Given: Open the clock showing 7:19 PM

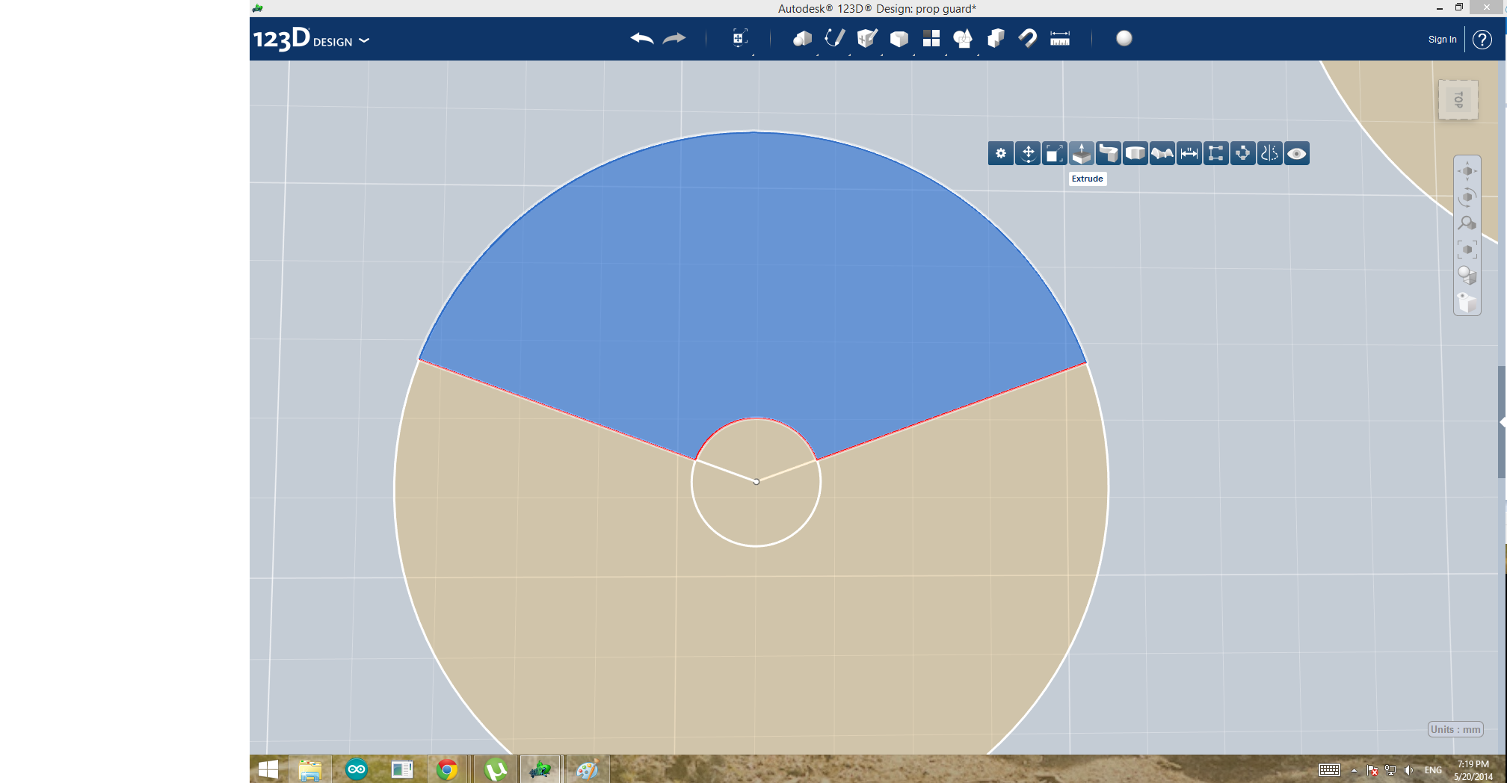Looking at the screenshot, I should (1473, 770).
